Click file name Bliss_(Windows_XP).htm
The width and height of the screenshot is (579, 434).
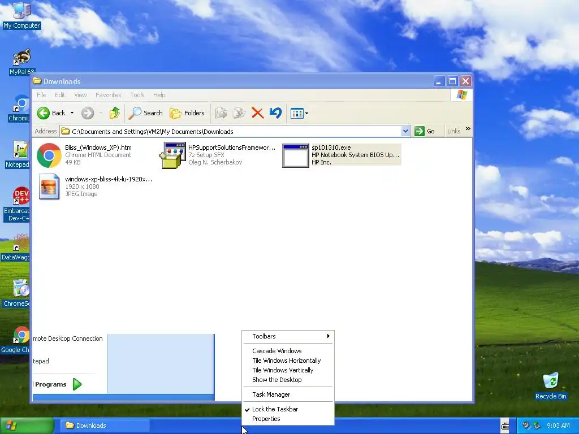pos(98,147)
